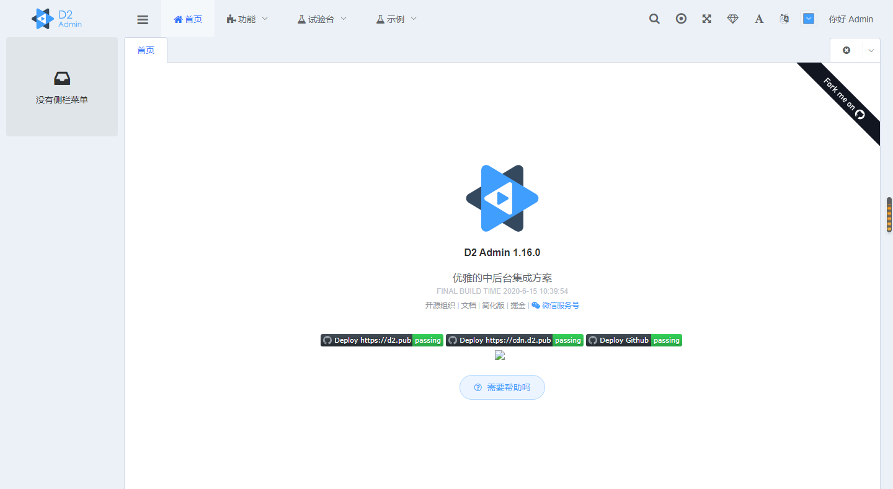Click the blue color dropdown square
Viewport: 893px width, 489px height.
[809, 19]
